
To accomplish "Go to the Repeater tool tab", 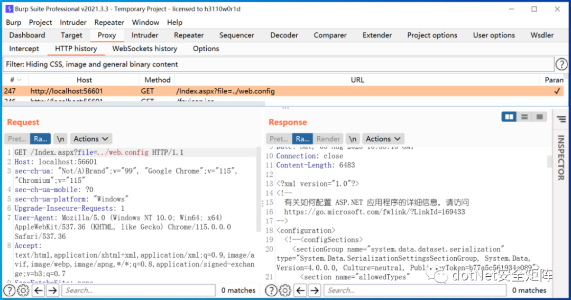I will 189,35.
